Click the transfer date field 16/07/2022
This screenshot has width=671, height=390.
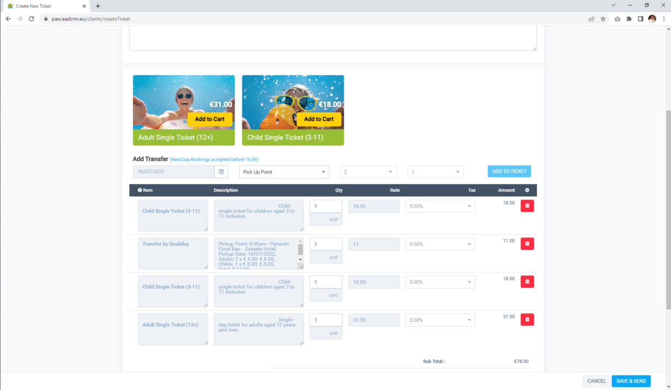[x=173, y=172]
